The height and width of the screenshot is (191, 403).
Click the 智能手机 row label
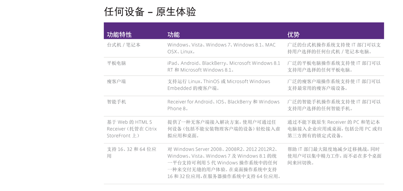click(x=116, y=102)
